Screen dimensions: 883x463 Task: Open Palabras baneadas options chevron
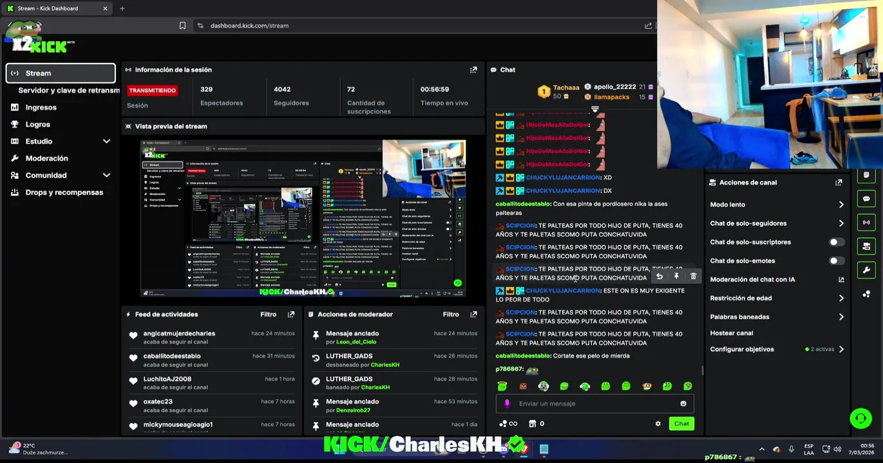coord(841,317)
